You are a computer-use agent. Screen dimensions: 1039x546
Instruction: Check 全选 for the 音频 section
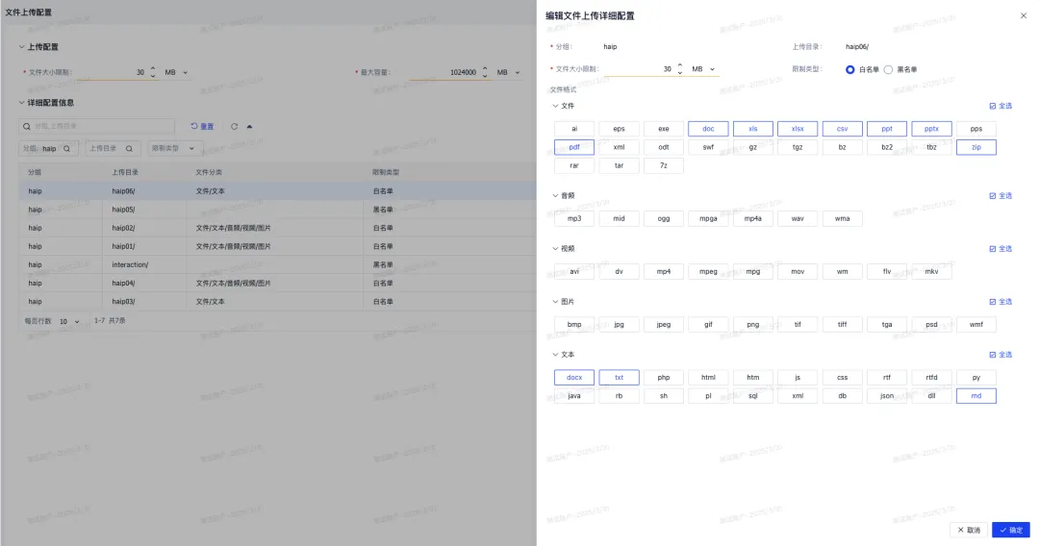(x=1001, y=196)
